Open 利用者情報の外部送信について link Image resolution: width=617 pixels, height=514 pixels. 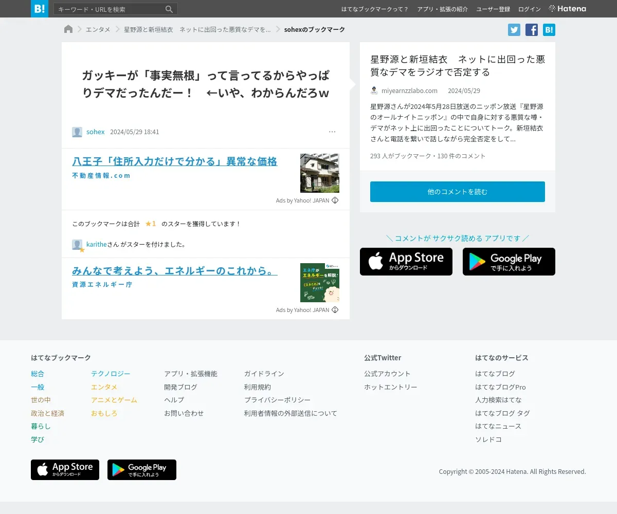291,413
